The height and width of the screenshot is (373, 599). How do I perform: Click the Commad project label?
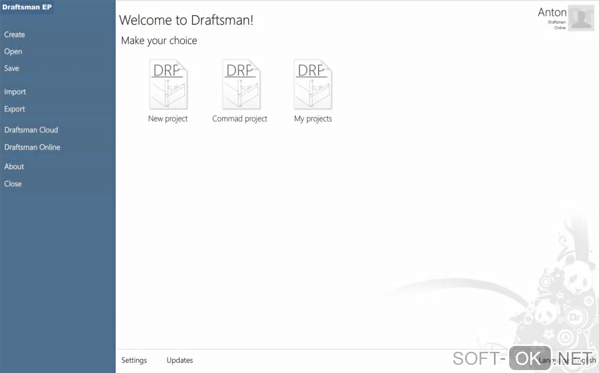[x=240, y=119]
